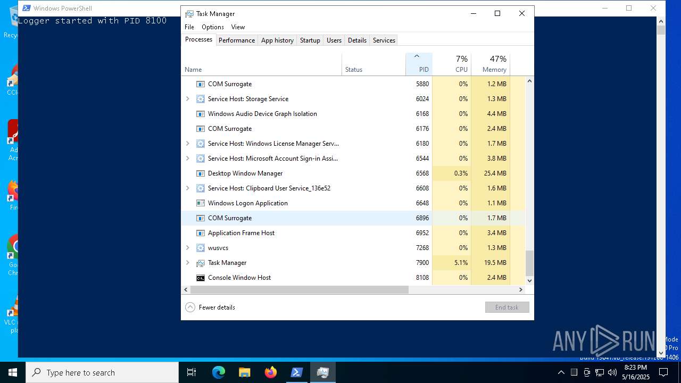Expand Service Host: Storage Service group
This screenshot has width=681, height=383.
[x=187, y=99]
